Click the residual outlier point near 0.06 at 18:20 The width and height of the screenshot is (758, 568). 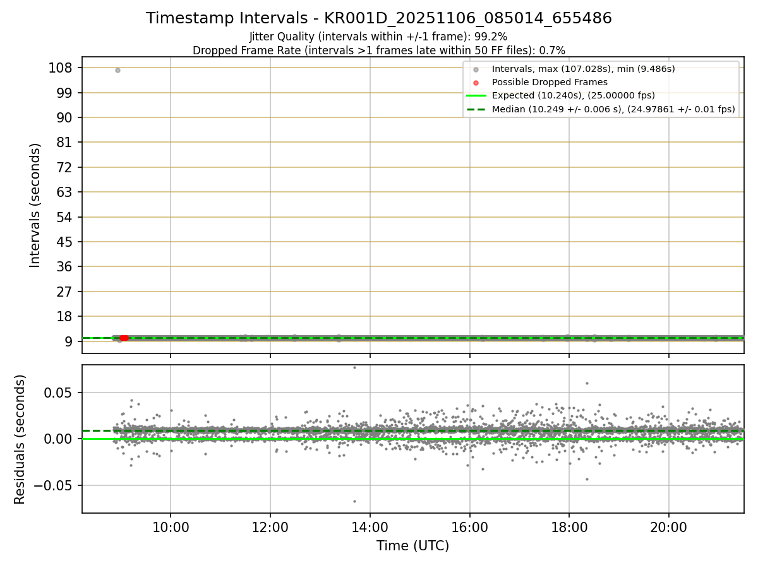coord(587,383)
